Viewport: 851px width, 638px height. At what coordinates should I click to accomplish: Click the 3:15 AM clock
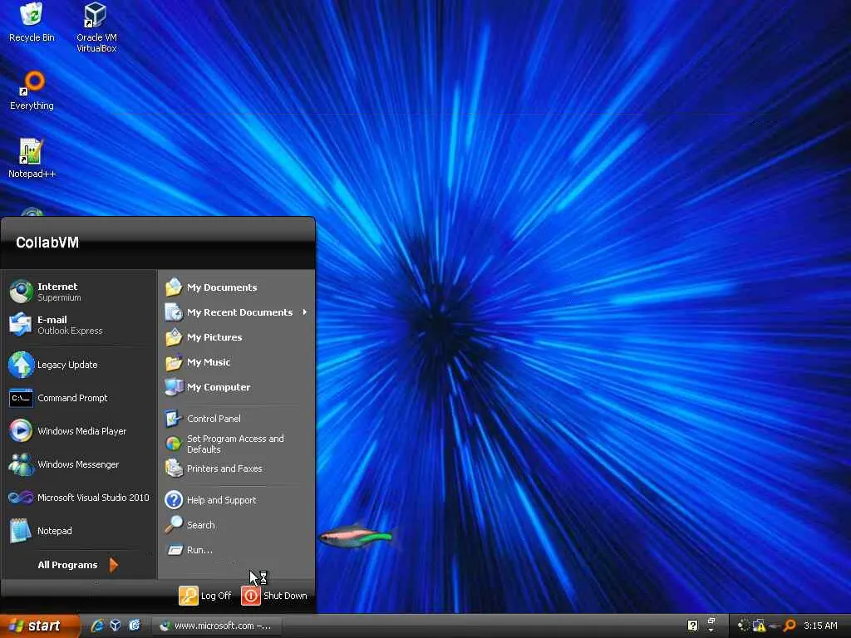820,626
